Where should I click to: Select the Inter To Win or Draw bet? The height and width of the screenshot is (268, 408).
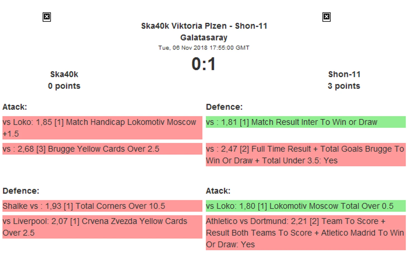tap(305, 122)
